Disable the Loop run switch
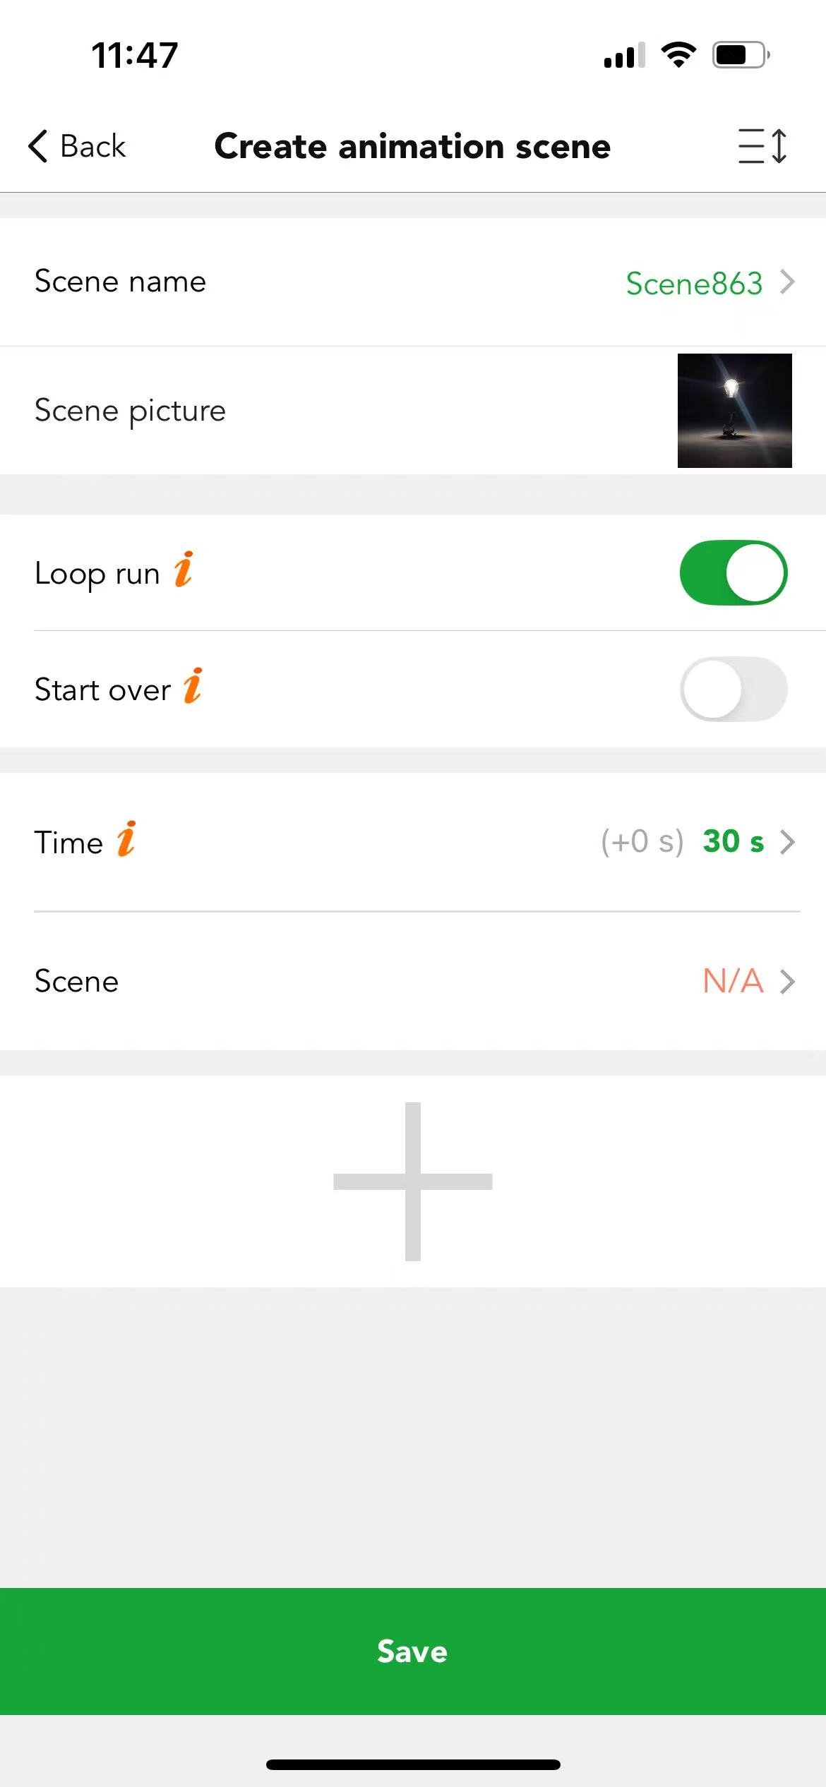 point(734,572)
